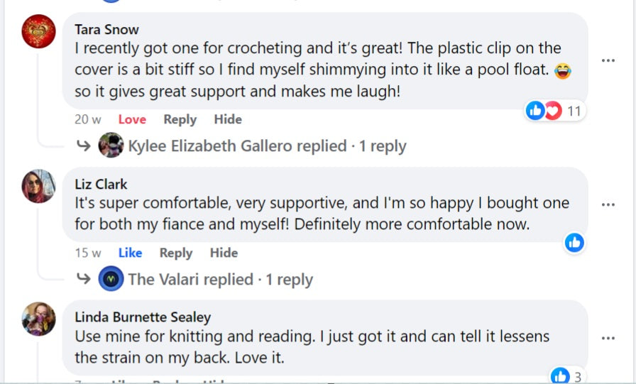Screen dimensions: 636x384
Task: Hide Tara Snow's comment
Action: coord(228,119)
